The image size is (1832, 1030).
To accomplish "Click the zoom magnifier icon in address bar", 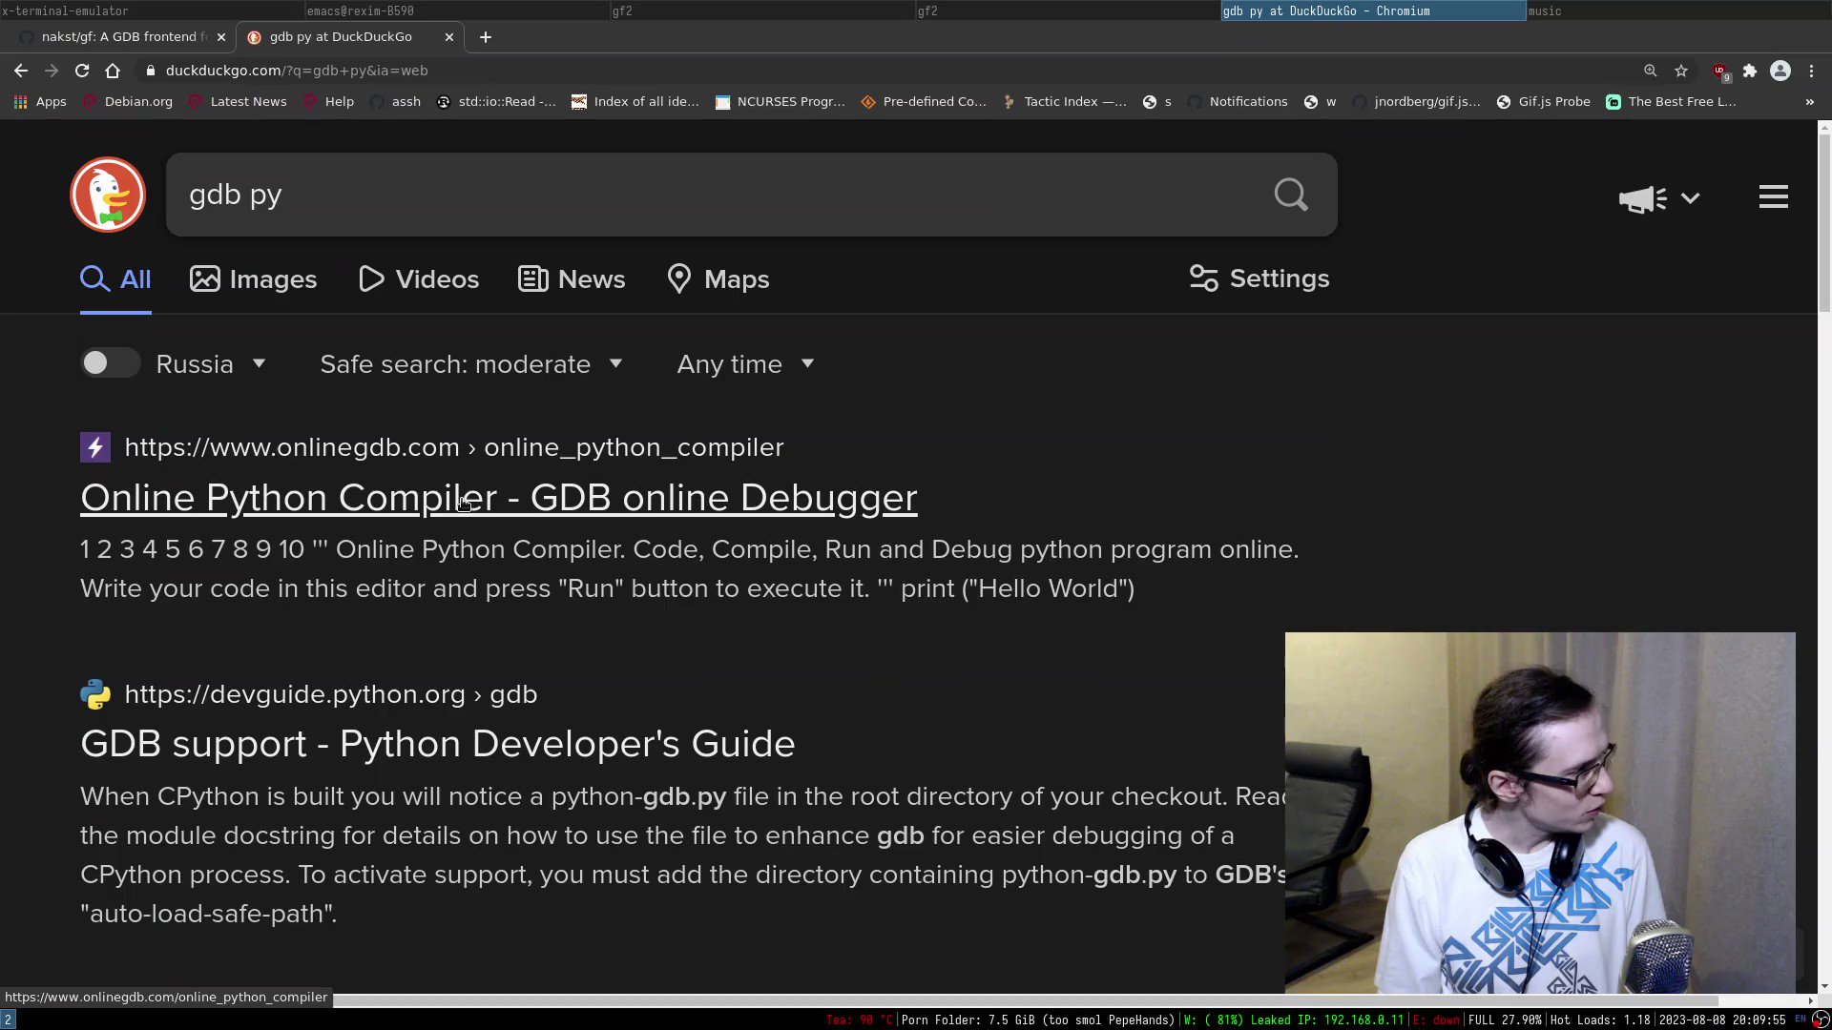I will click(x=1651, y=71).
